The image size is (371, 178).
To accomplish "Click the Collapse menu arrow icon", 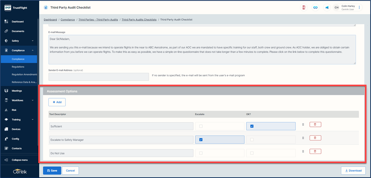I will click(x=6, y=160).
